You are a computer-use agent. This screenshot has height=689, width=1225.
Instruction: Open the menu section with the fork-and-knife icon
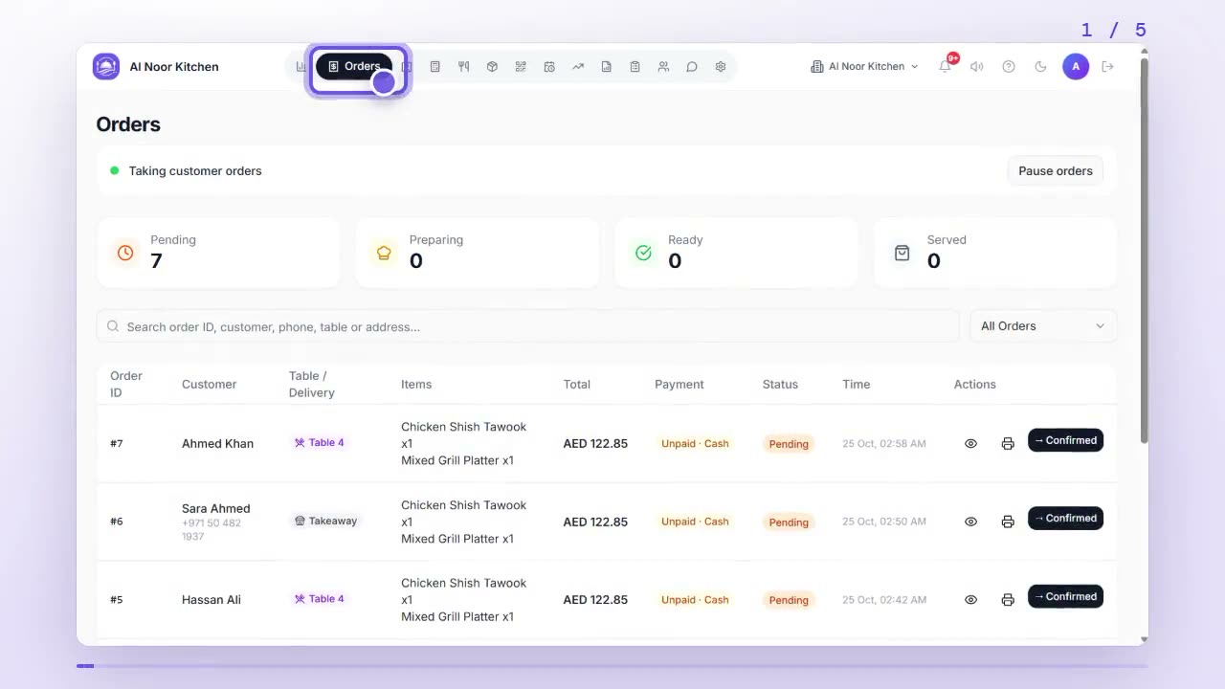tap(463, 67)
